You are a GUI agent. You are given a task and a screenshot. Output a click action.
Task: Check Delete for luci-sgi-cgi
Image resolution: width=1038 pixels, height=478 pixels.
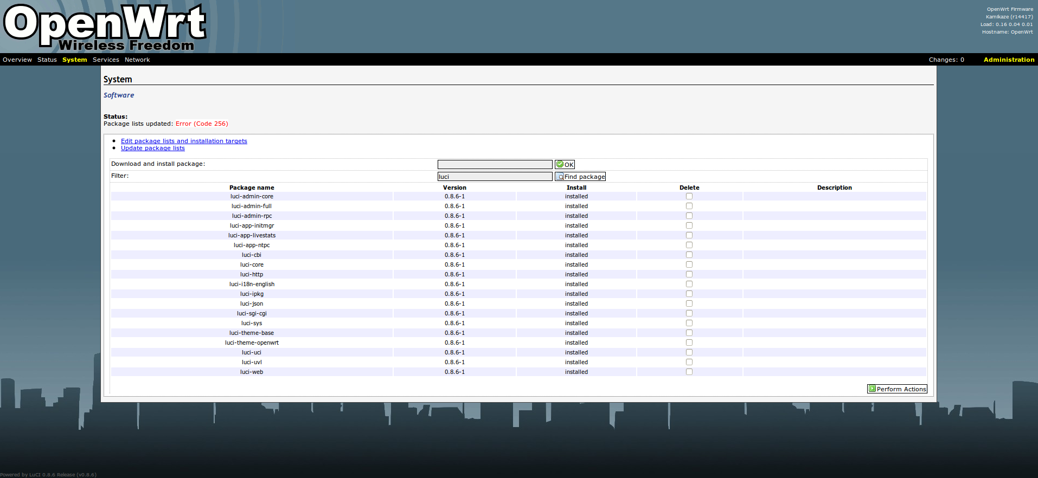click(689, 313)
